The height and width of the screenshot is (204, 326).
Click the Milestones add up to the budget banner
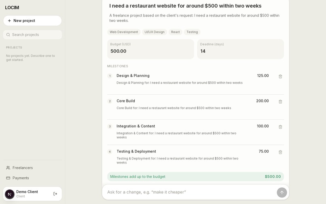click(x=195, y=176)
